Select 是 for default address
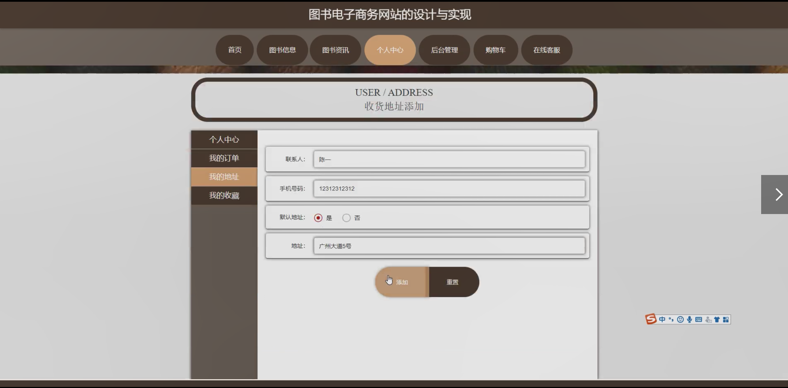The width and height of the screenshot is (788, 388). click(x=318, y=218)
